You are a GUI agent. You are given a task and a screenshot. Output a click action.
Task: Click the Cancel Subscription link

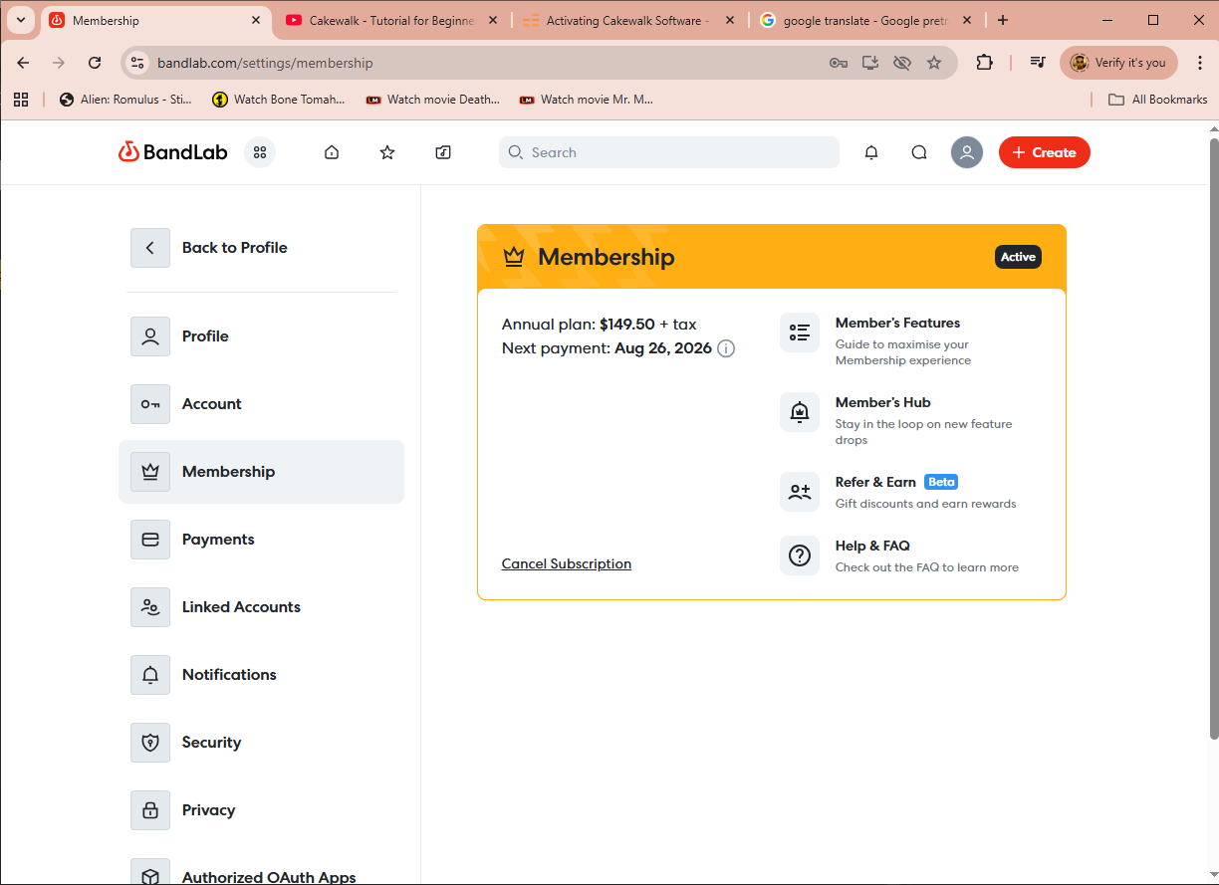point(567,563)
